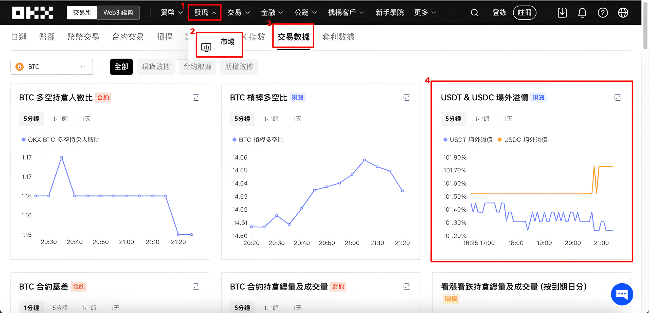The width and height of the screenshot is (649, 313).
Task: Switch to 套利數據 tab
Action: point(338,37)
